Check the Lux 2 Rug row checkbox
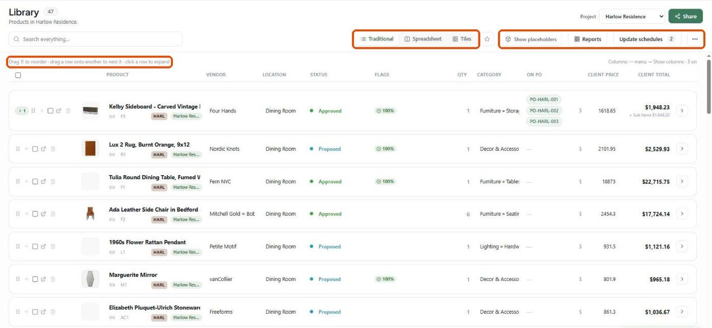This screenshot has height=328, width=712. [x=35, y=149]
